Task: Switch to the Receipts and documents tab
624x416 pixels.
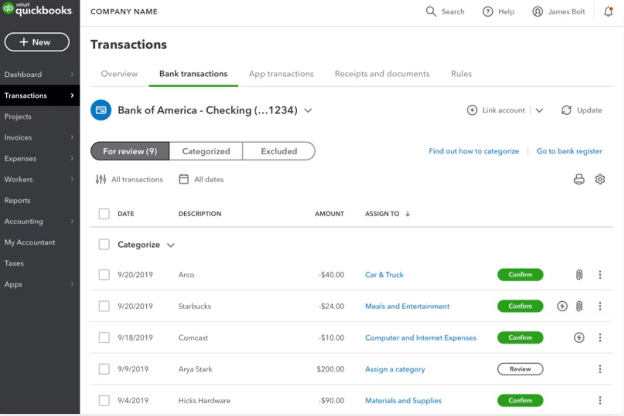Action: pos(382,73)
